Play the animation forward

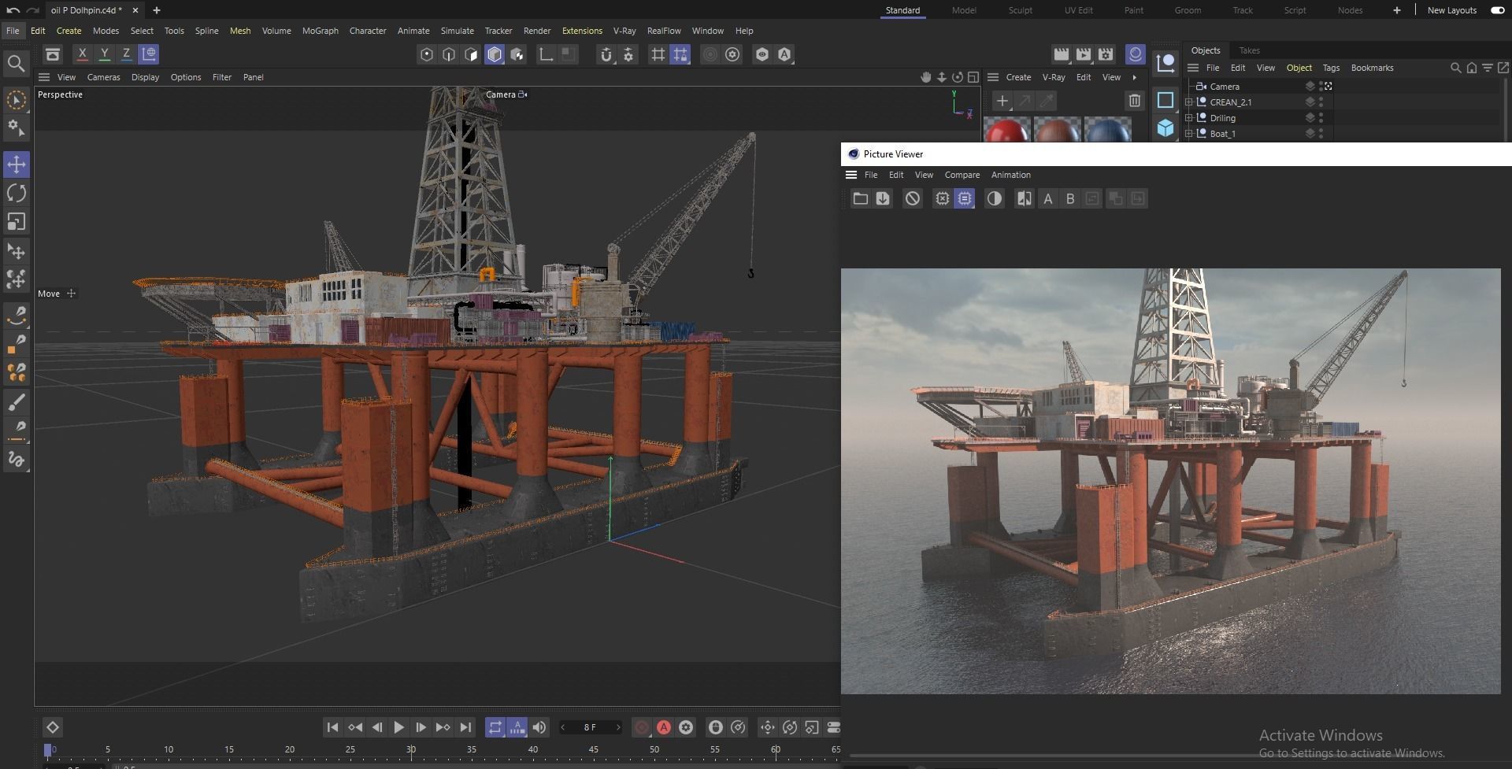click(x=399, y=727)
